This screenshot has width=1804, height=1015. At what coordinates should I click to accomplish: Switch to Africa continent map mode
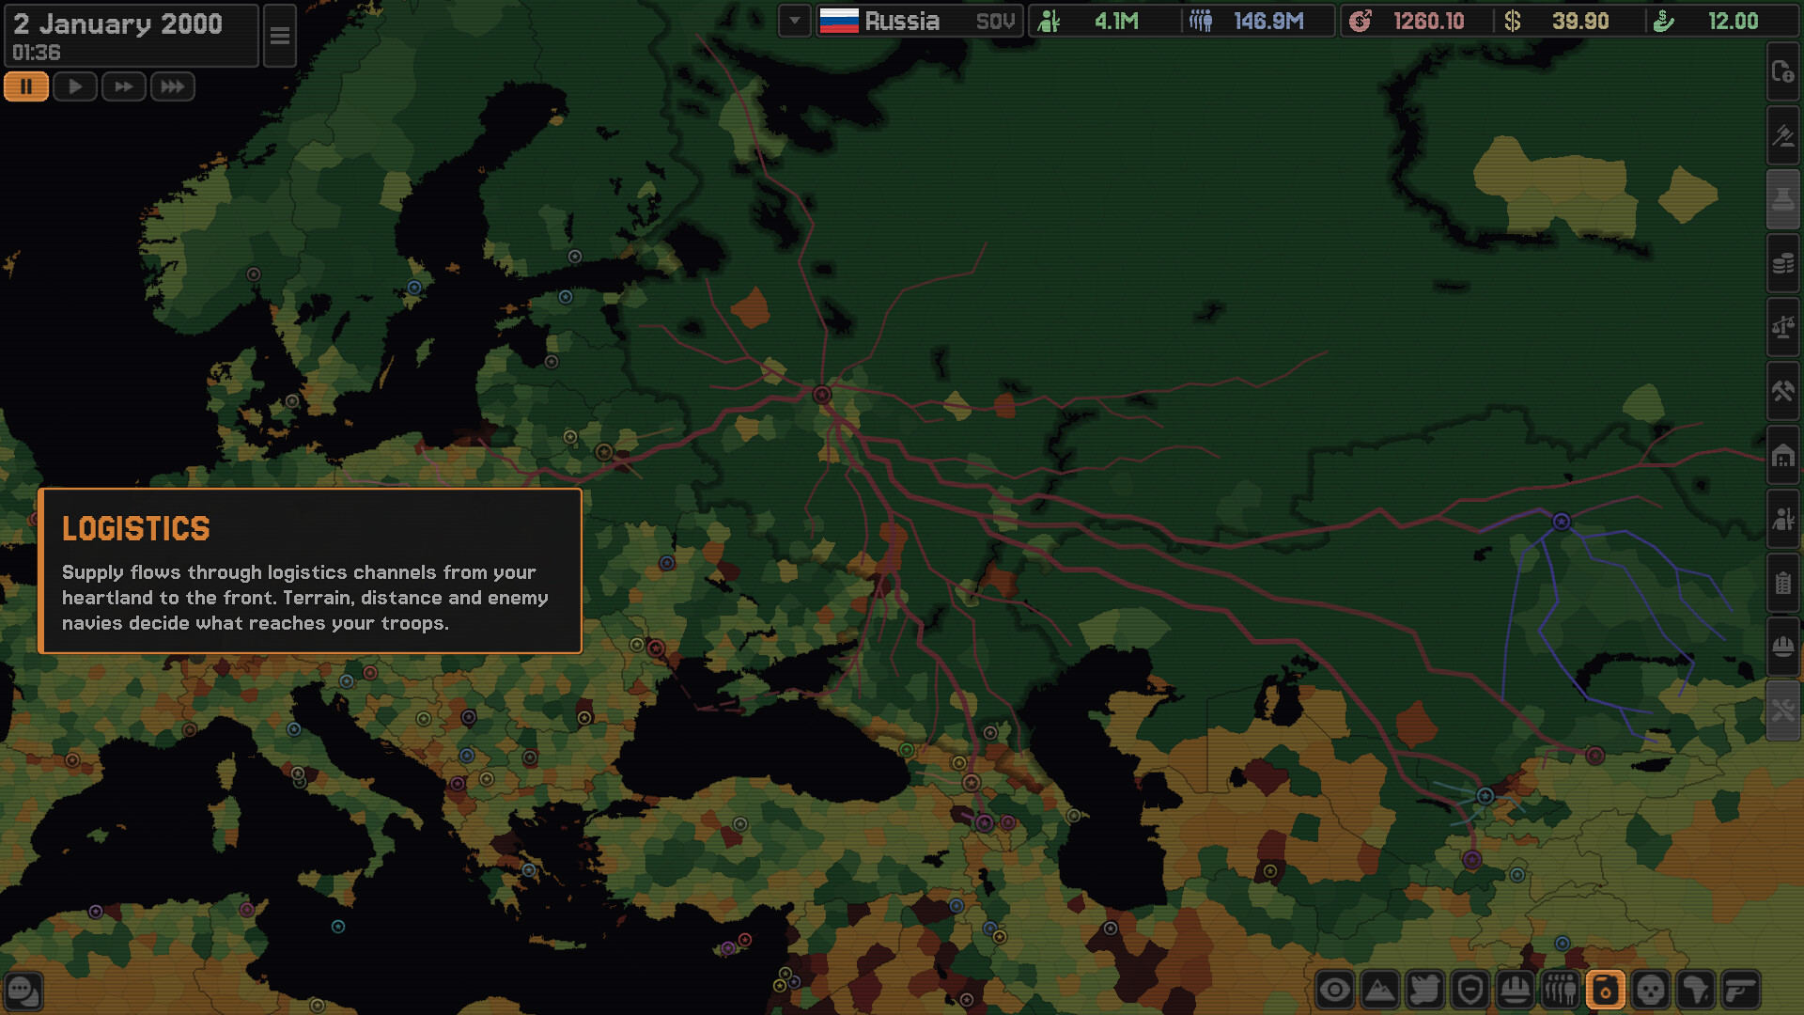coord(1696,990)
